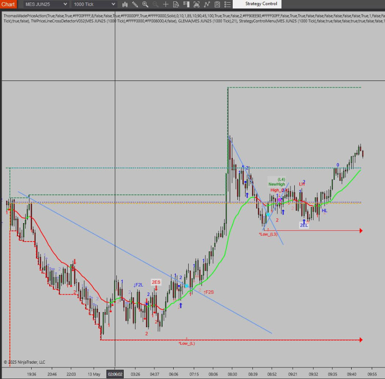Open the chart Properties list icon
The image size is (385, 379).
point(227,4)
